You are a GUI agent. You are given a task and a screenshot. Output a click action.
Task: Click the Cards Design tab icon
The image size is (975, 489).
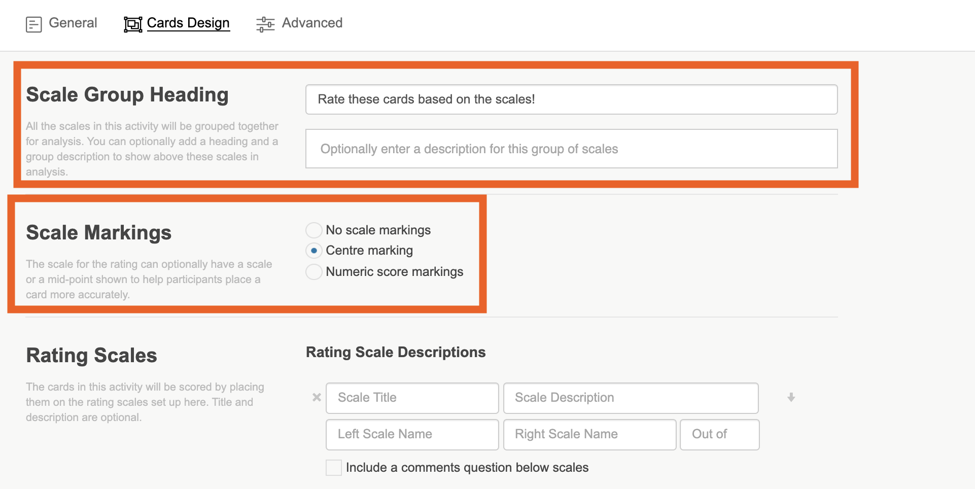(x=133, y=24)
